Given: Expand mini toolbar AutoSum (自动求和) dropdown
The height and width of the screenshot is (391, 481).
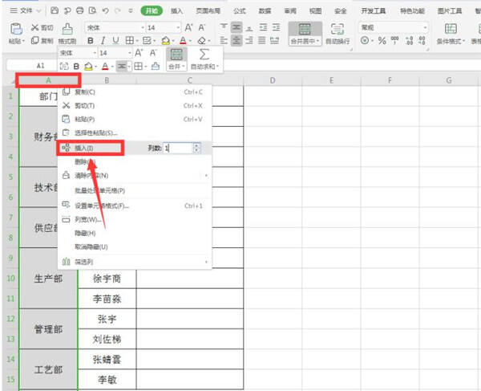Looking at the screenshot, I should 217,67.
